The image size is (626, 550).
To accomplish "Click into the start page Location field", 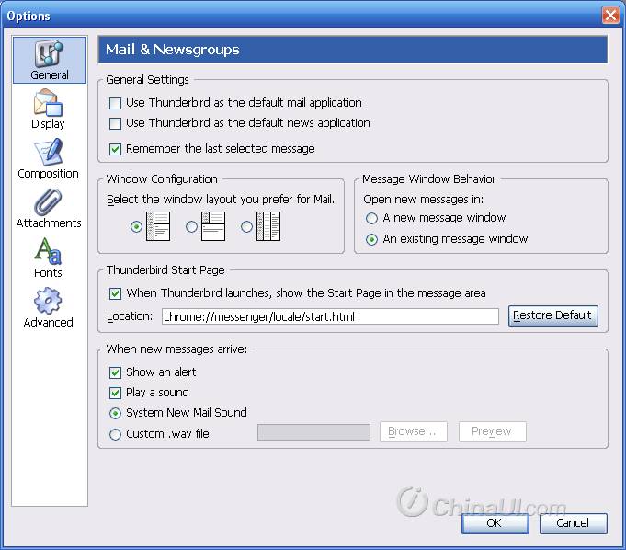I will (330, 316).
